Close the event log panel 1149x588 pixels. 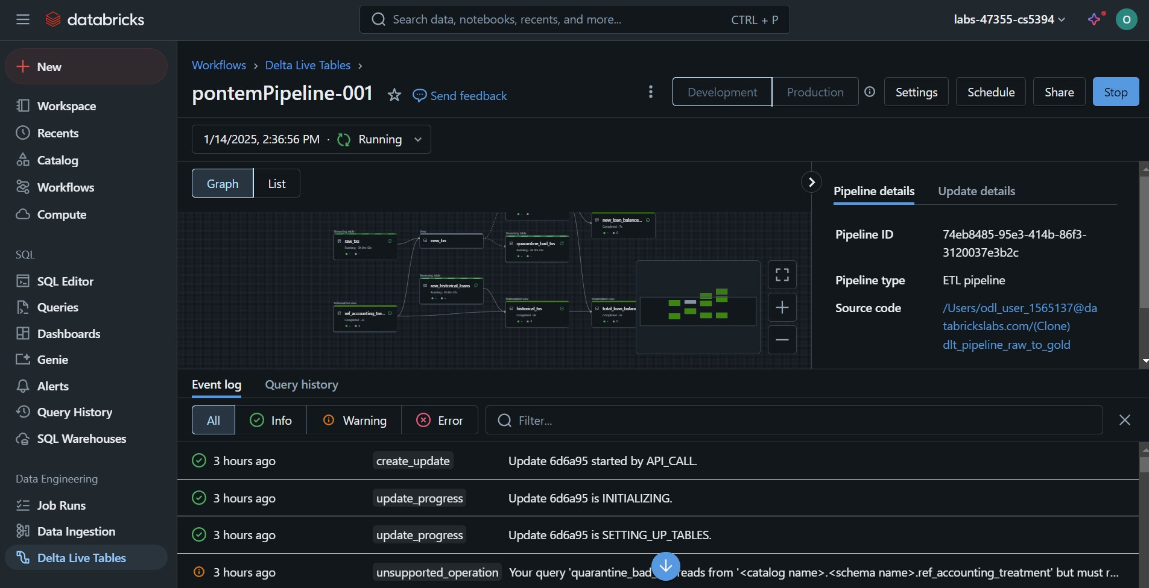pyautogui.click(x=1125, y=420)
